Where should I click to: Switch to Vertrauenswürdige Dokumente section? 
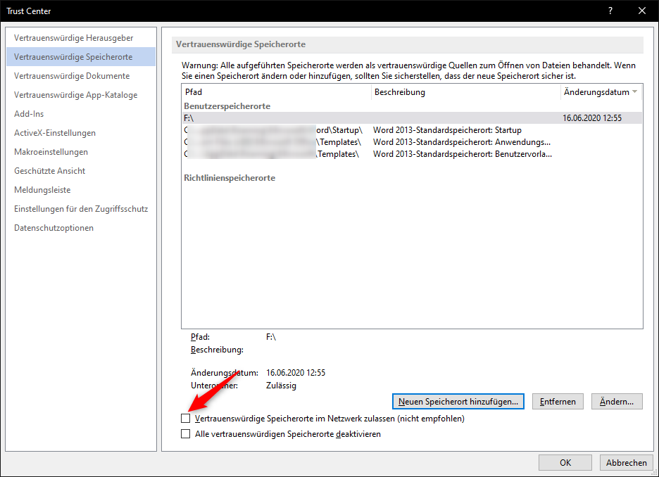pyautogui.click(x=72, y=76)
